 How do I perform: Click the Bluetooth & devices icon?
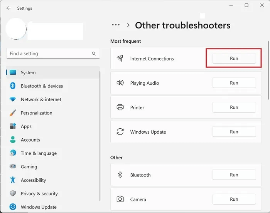(13, 86)
